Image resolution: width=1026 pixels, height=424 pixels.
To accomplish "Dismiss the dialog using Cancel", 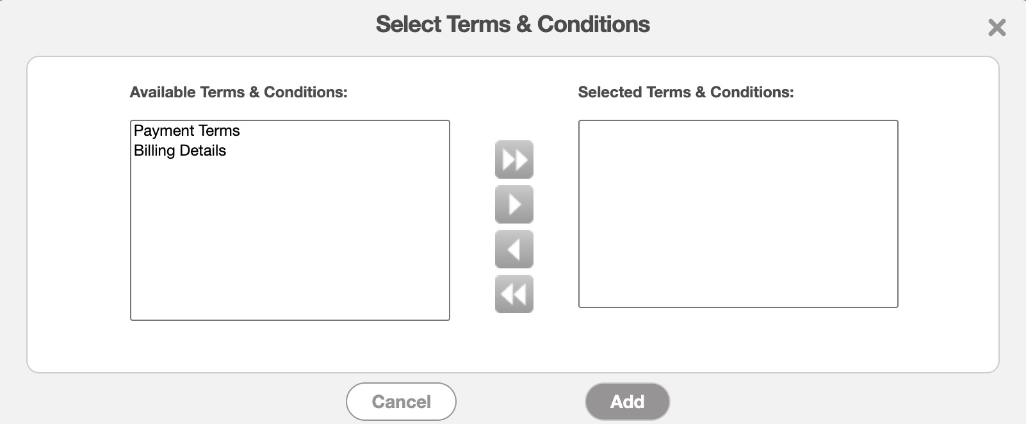I will [x=401, y=402].
